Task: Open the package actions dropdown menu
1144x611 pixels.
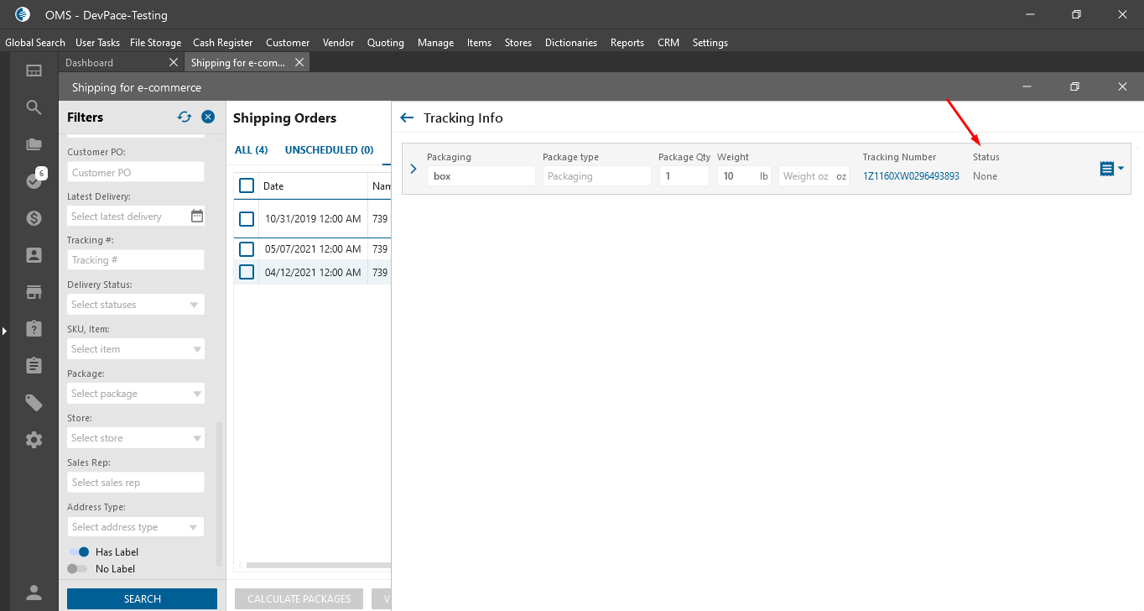Action: 1111,169
